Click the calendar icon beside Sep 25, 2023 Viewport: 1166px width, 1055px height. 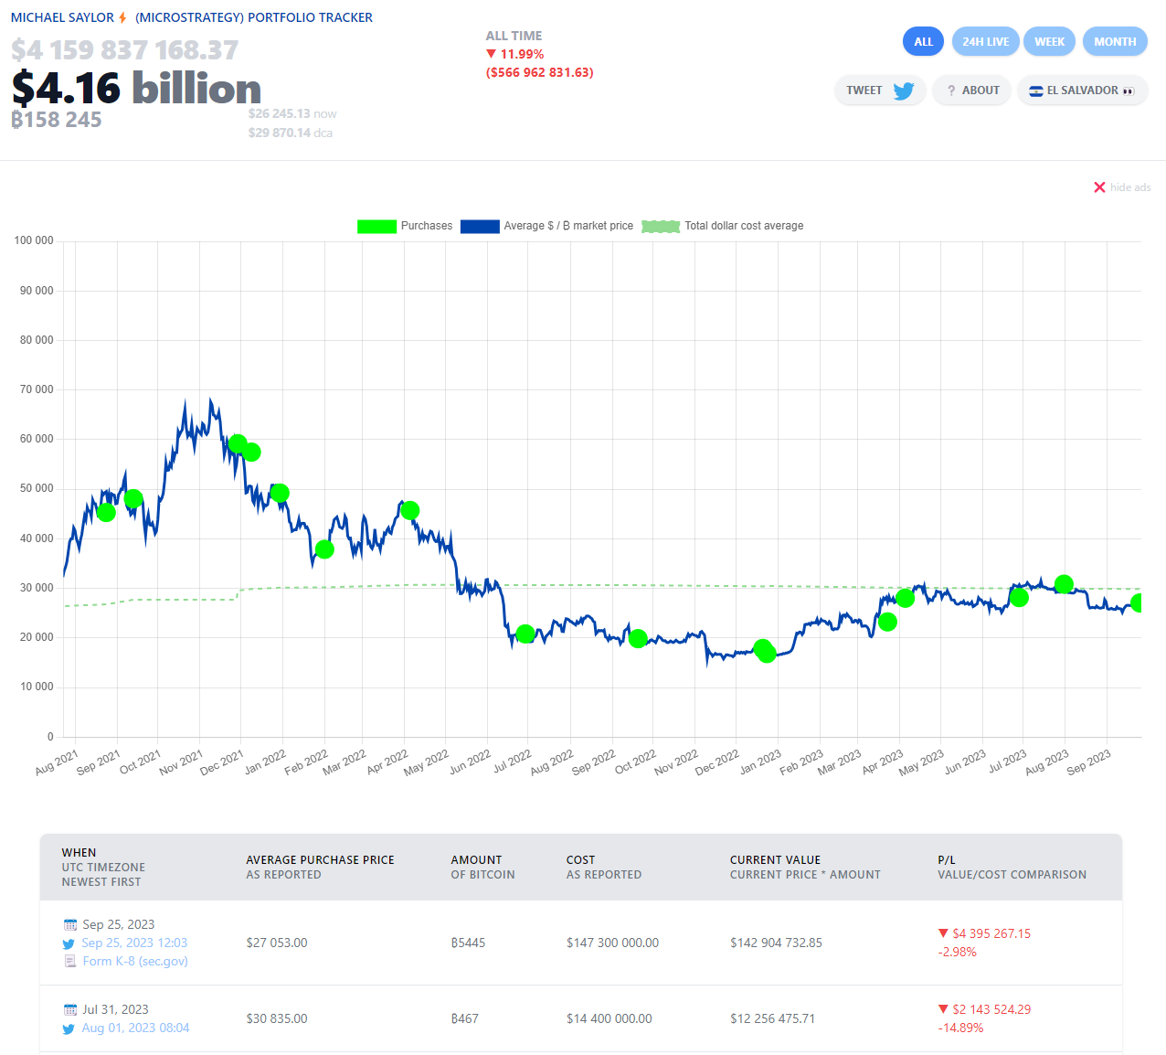[70, 924]
